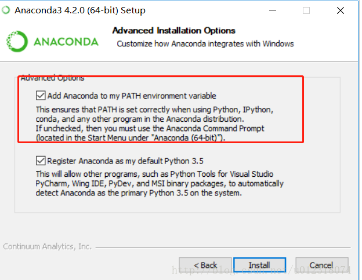Click the Anaconda icon in title bar
This screenshot has height=280, width=362.
click(x=6, y=10)
